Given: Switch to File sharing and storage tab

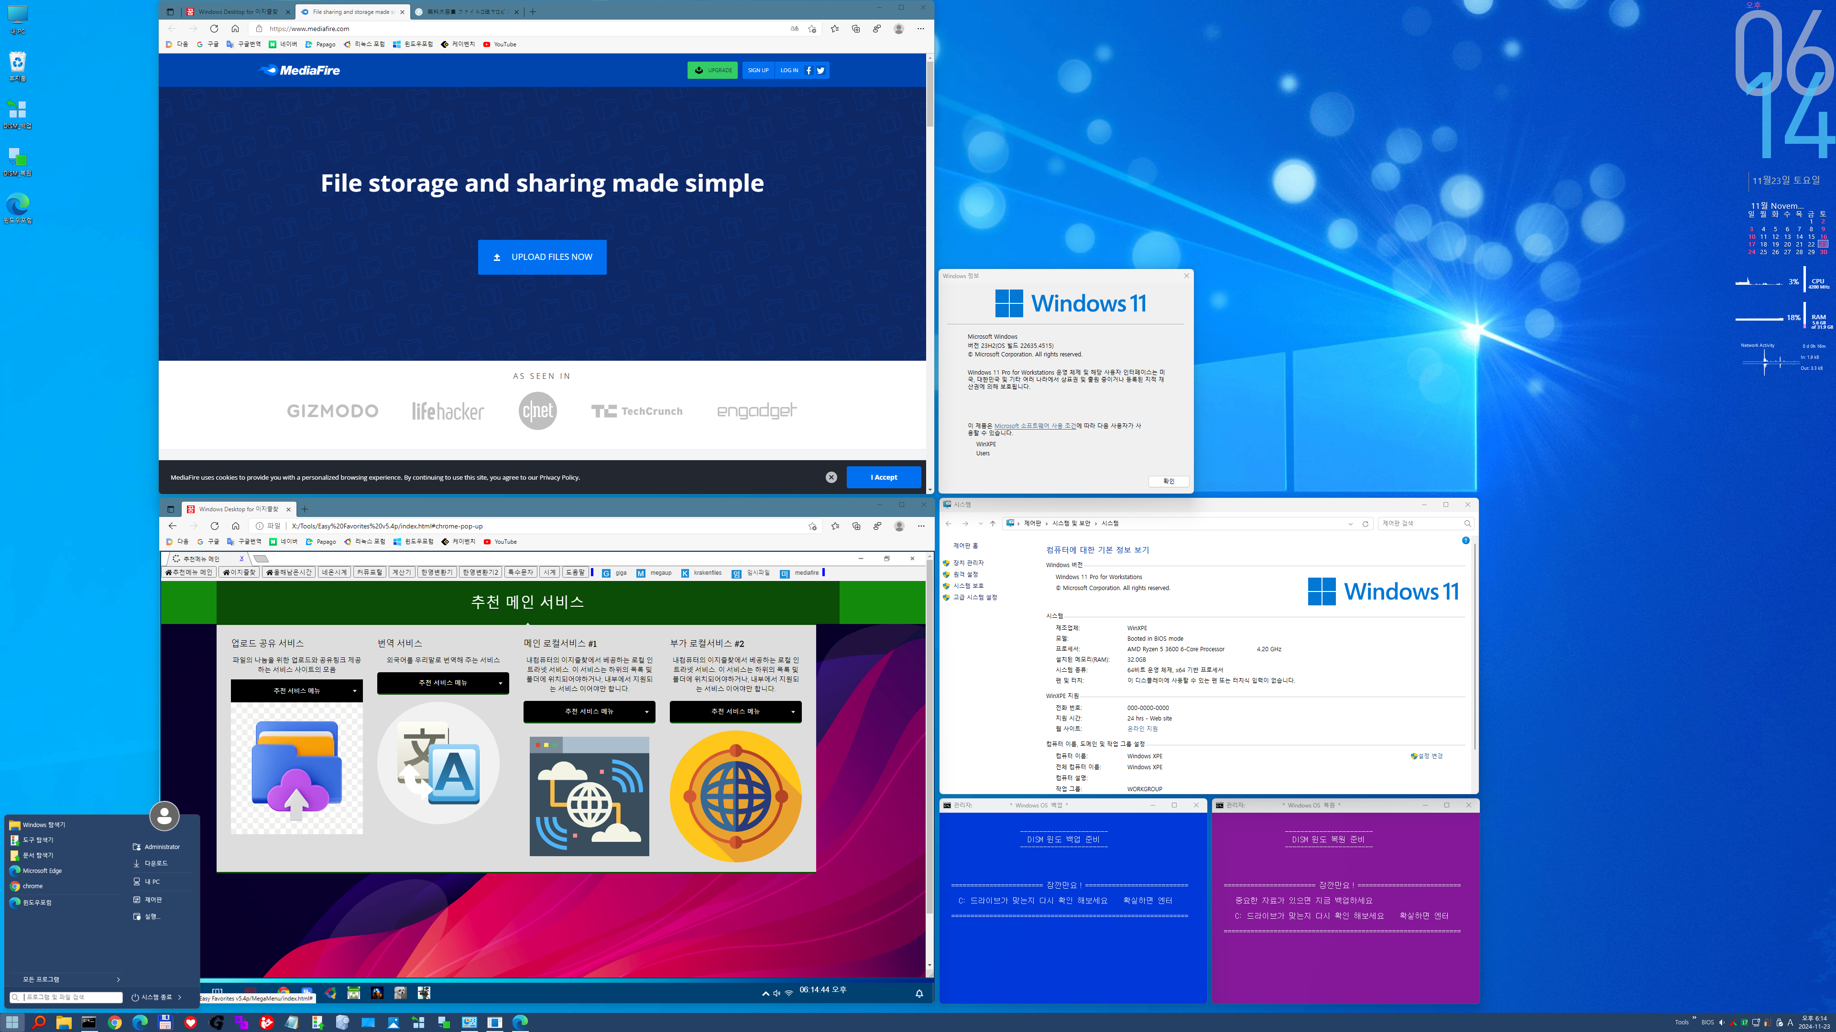Looking at the screenshot, I should tap(352, 11).
